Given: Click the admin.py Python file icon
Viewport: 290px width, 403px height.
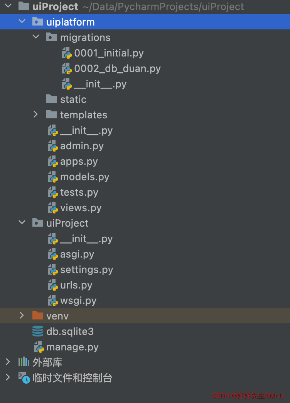Looking at the screenshot, I should tap(53, 146).
